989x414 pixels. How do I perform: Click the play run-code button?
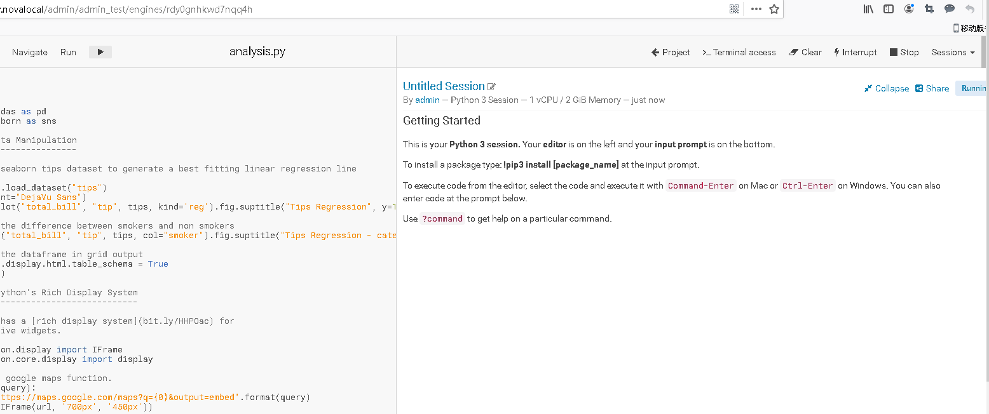tap(100, 52)
